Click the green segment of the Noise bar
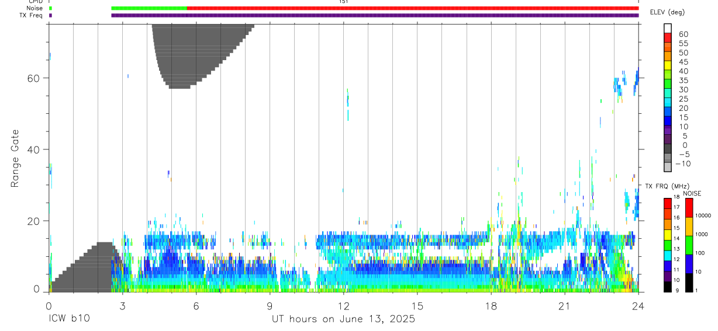 pos(149,8)
